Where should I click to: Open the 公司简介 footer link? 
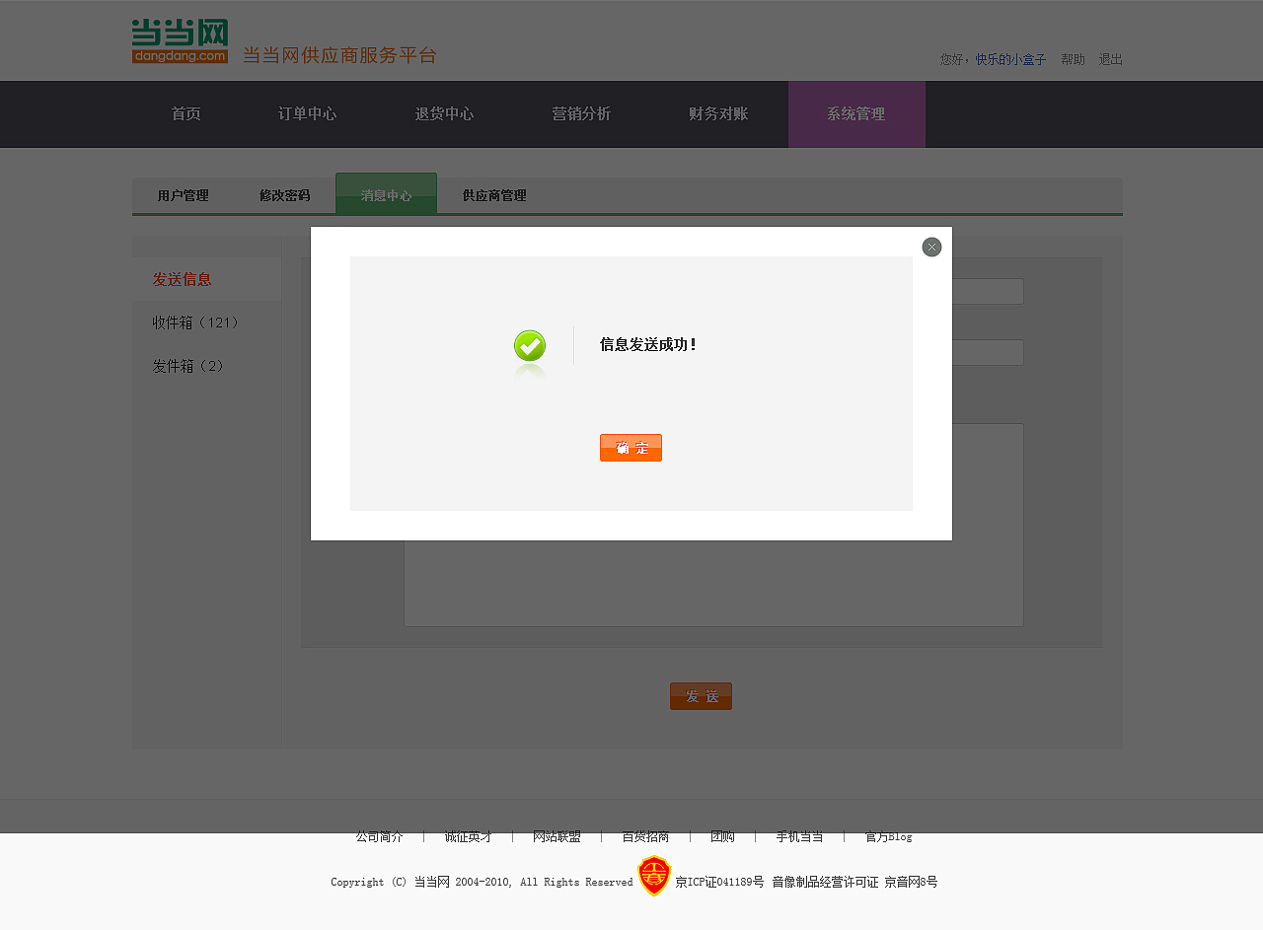coord(380,836)
